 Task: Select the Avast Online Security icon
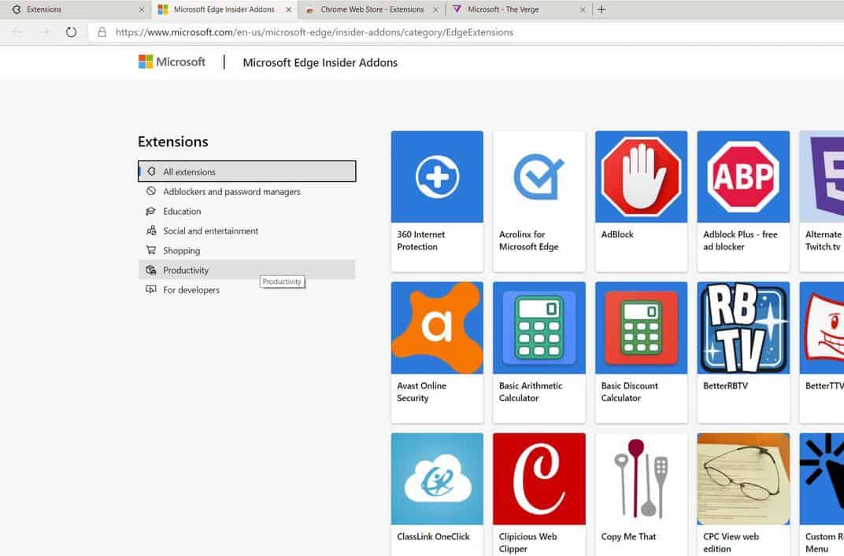436,328
